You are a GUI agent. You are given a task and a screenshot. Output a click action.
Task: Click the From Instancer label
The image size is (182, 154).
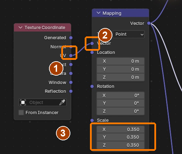[x=42, y=113]
